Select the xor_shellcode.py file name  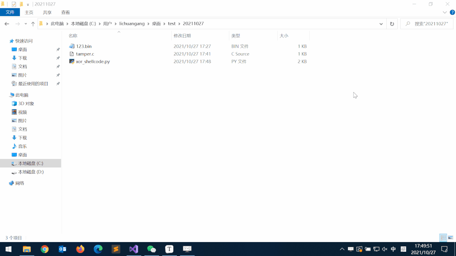pos(93,61)
